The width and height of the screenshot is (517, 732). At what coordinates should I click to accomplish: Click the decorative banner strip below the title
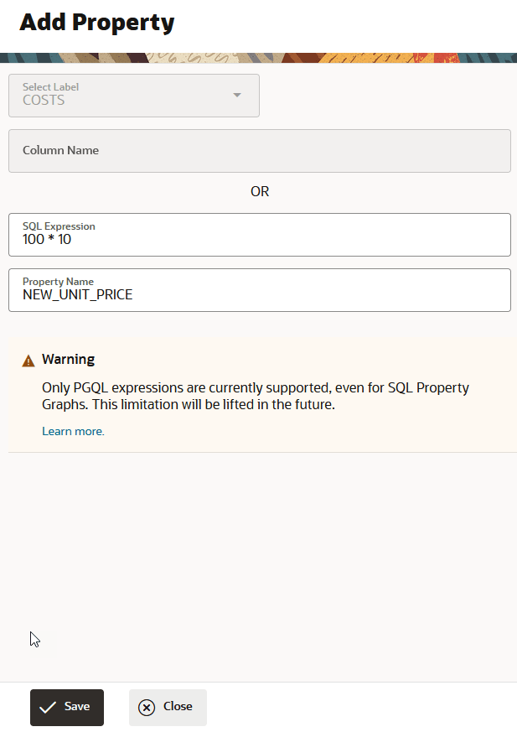tap(258, 57)
